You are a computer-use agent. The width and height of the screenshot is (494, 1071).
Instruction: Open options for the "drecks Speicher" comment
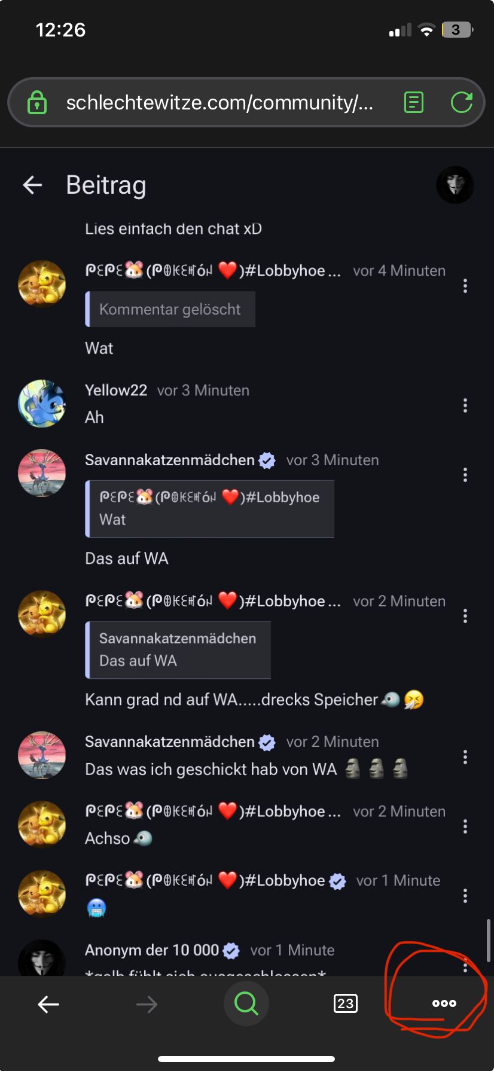click(465, 617)
